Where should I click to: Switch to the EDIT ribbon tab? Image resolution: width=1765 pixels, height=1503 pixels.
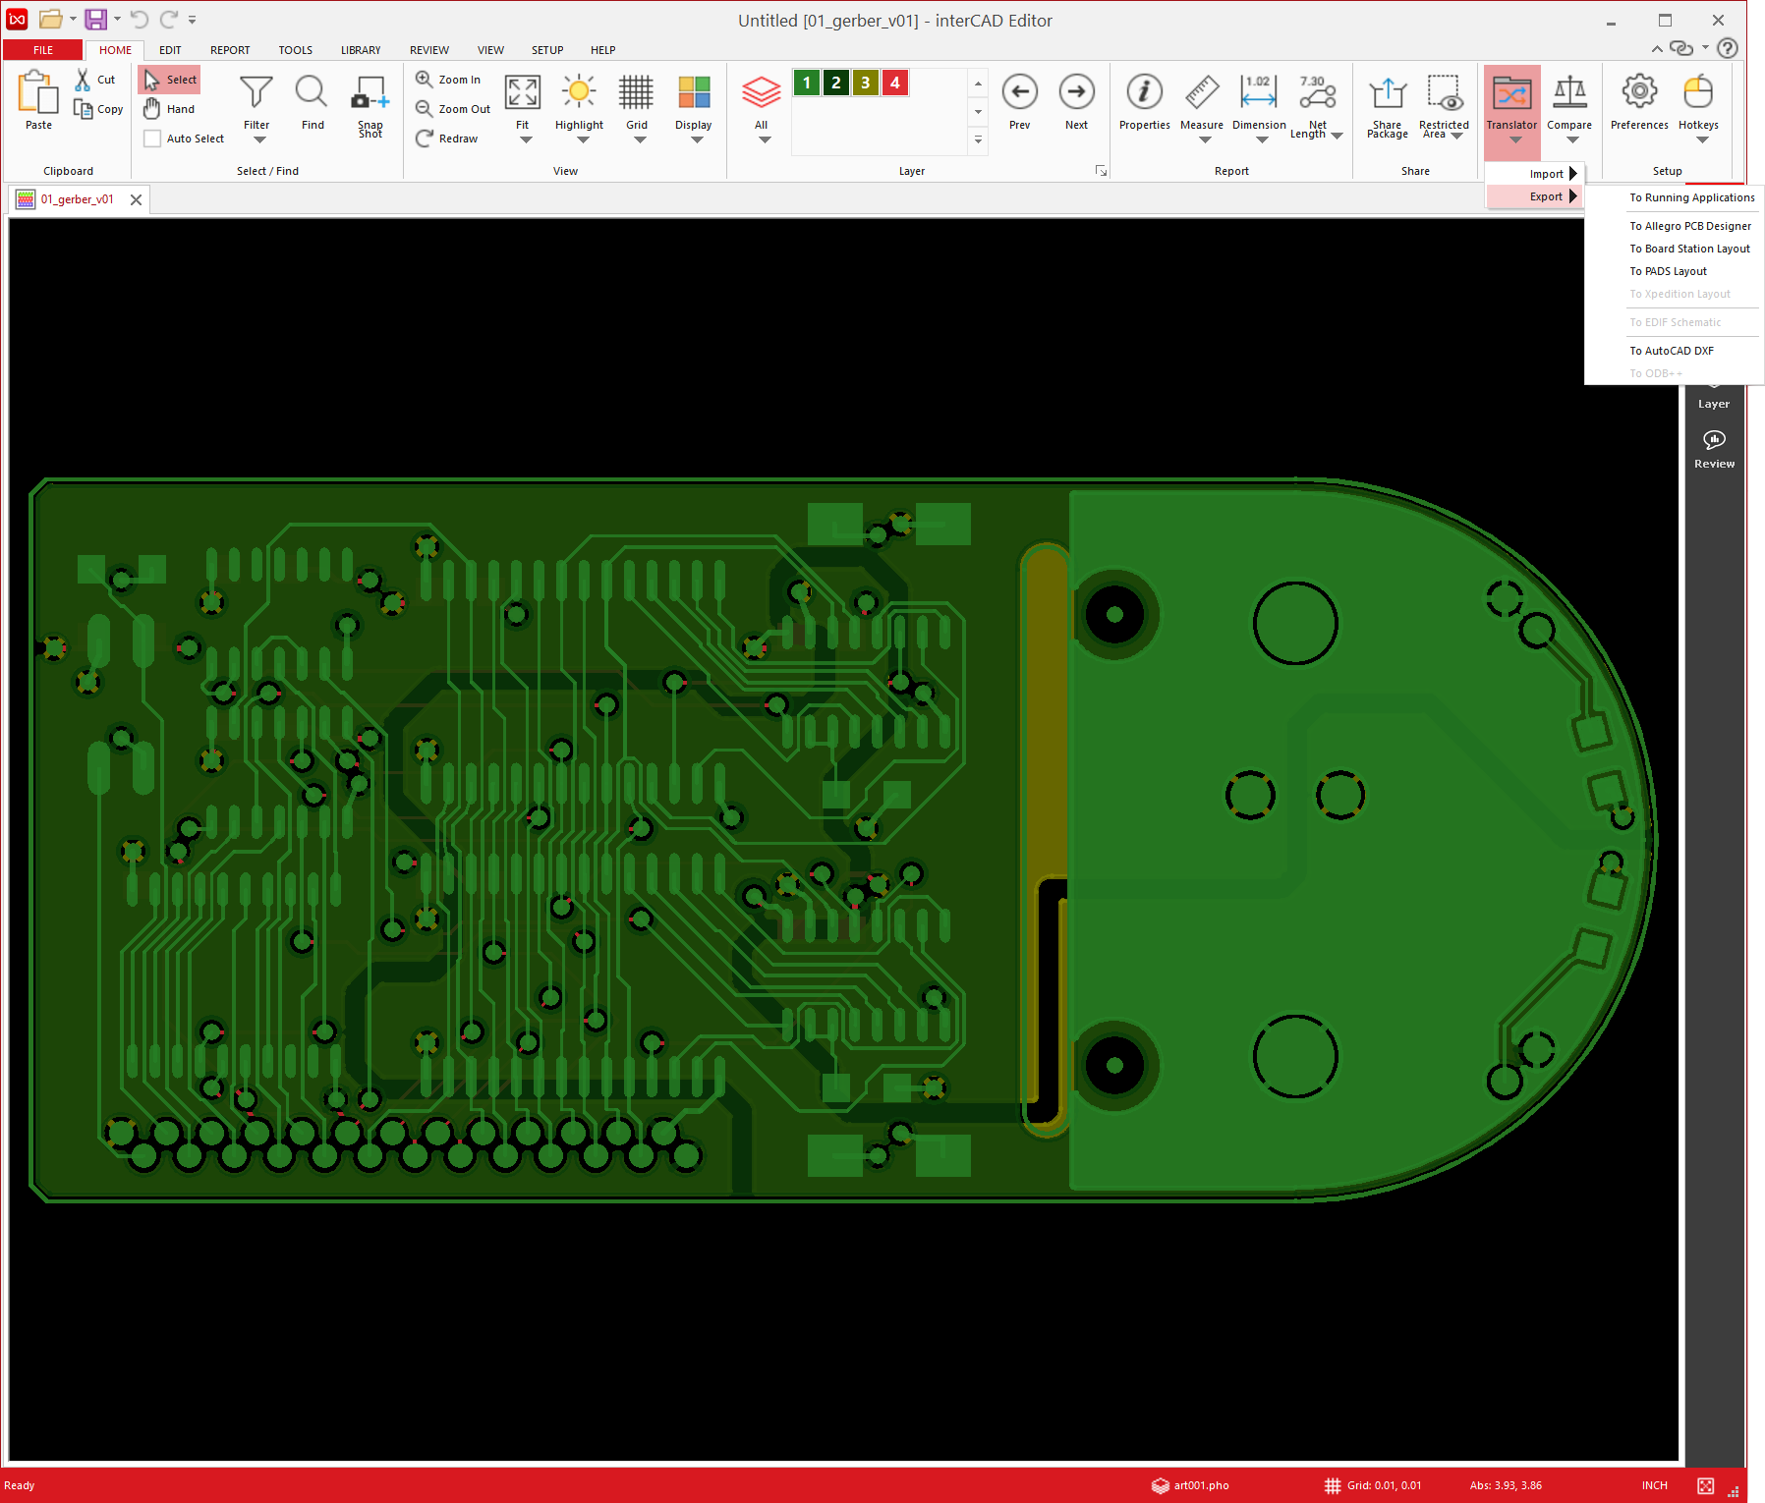(170, 50)
